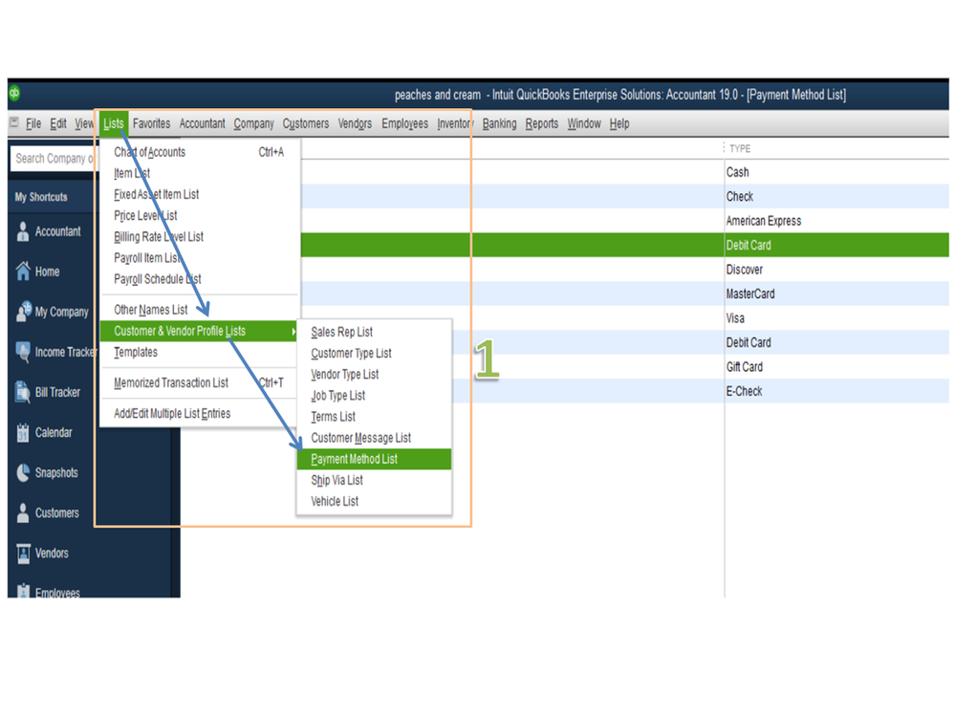Open the Help menu
955x716 pixels.
(619, 123)
